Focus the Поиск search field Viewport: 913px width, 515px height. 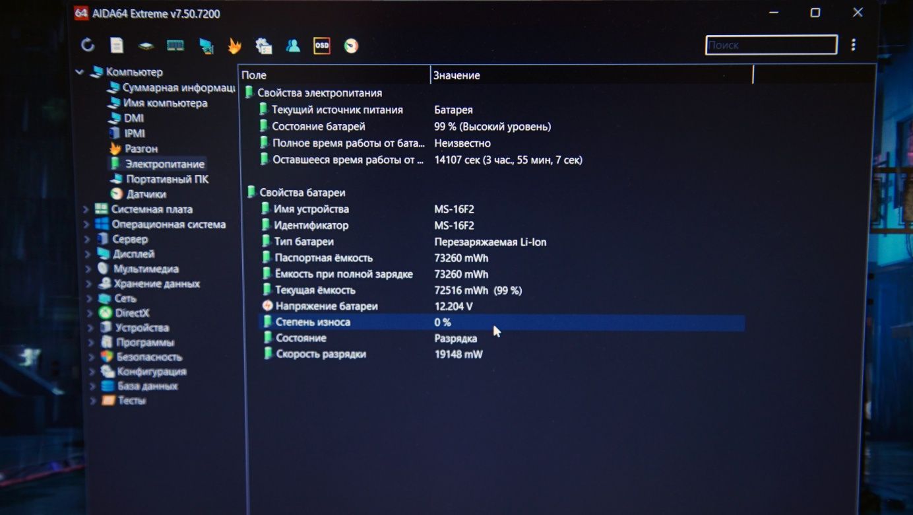(771, 45)
